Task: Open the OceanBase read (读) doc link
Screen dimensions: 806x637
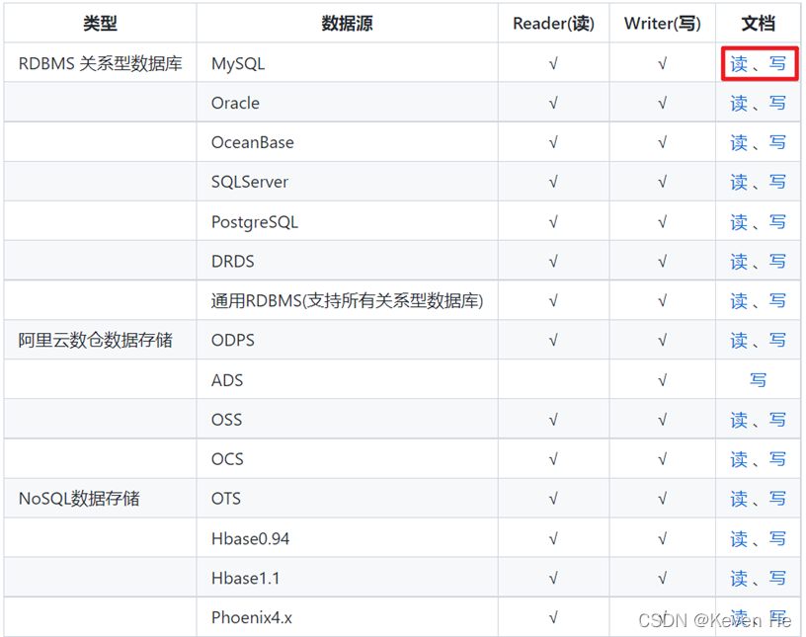Action: (x=739, y=142)
